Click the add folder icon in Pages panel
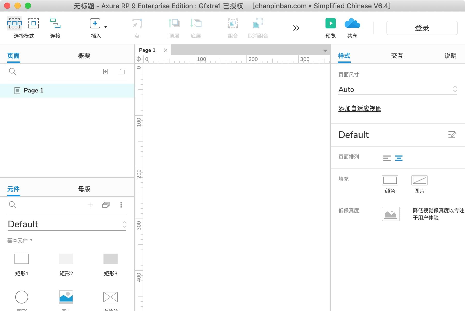The height and width of the screenshot is (311, 465). tap(121, 72)
